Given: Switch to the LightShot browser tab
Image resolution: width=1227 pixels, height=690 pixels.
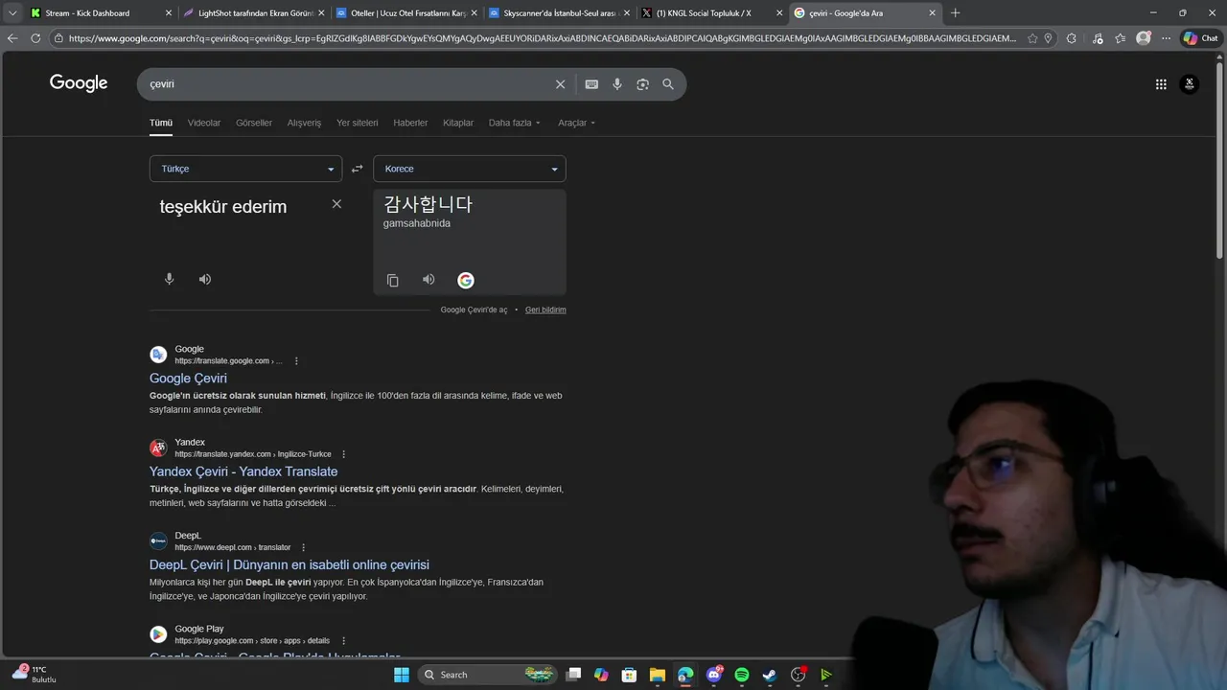Looking at the screenshot, I should click(255, 13).
